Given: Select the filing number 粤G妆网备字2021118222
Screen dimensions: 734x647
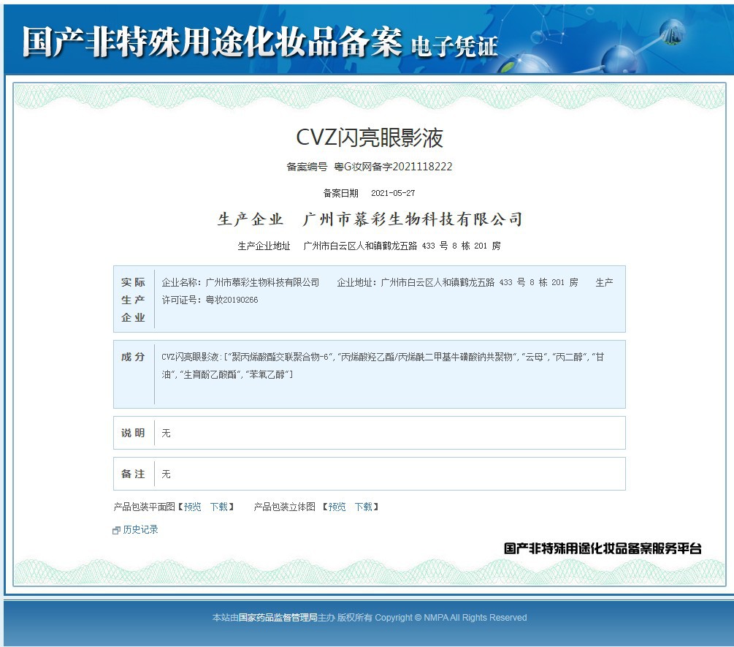Looking at the screenshot, I should pos(393,167).
